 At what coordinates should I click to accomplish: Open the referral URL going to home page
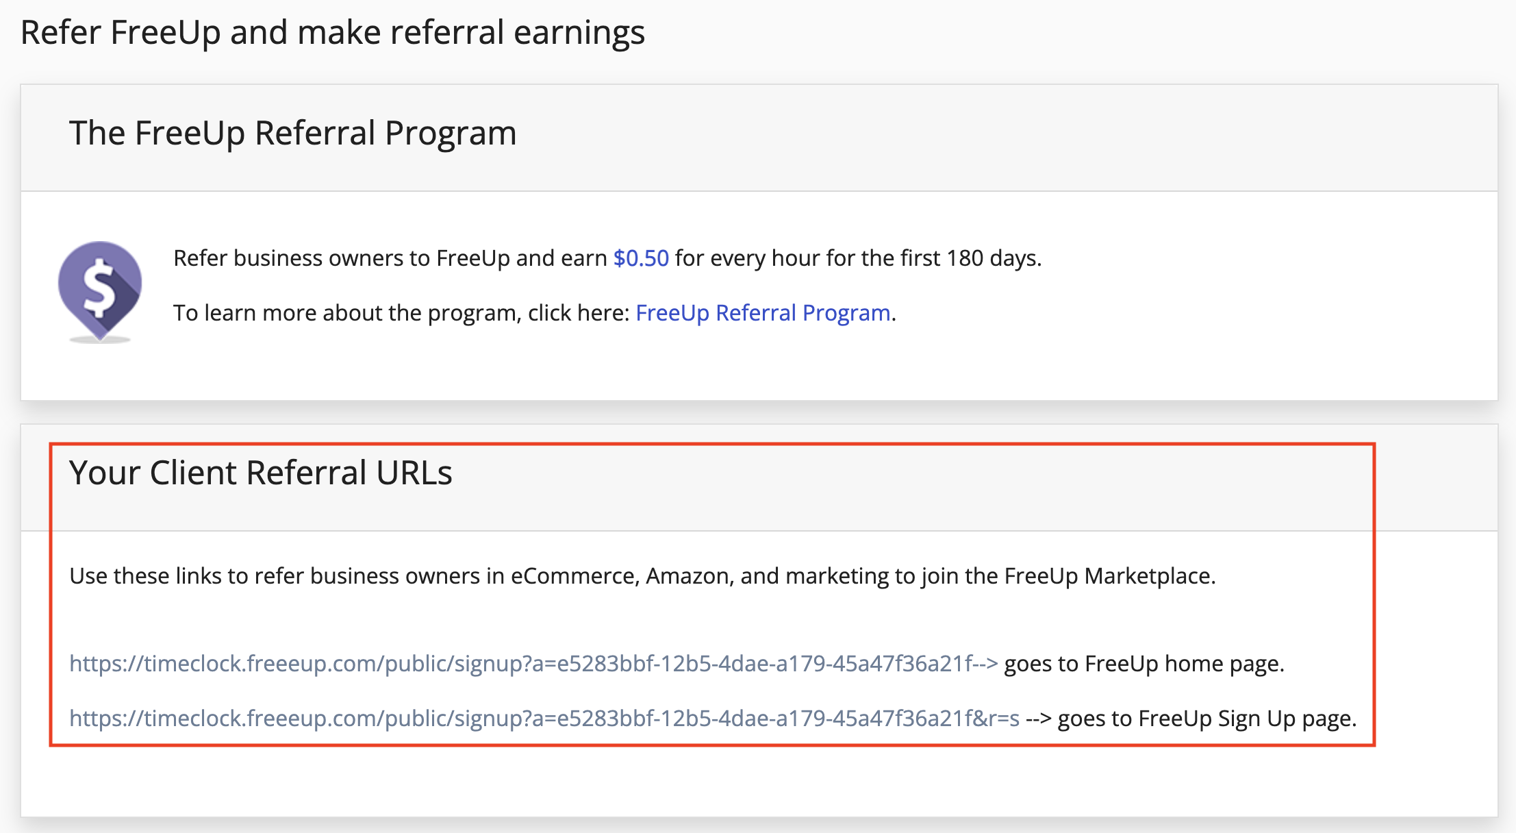(533, 664)
